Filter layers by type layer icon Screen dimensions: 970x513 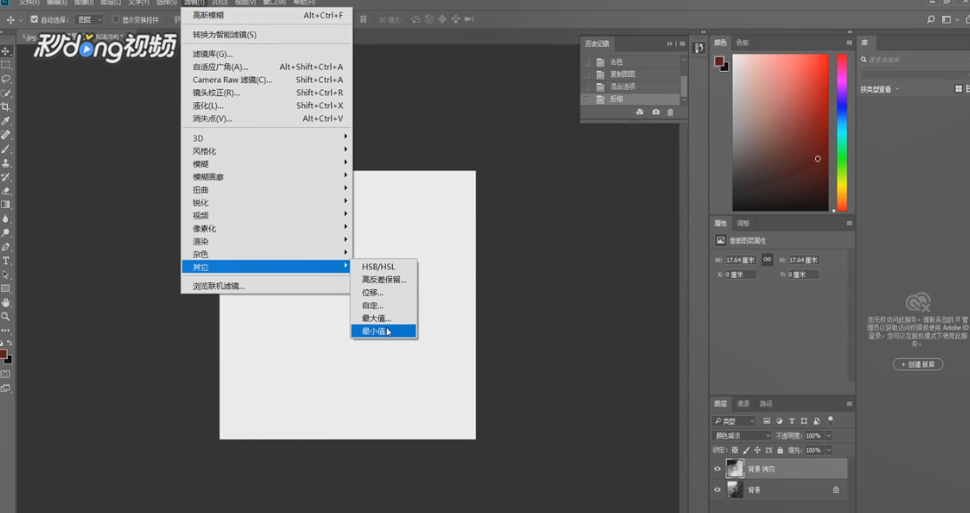point(791,421)
